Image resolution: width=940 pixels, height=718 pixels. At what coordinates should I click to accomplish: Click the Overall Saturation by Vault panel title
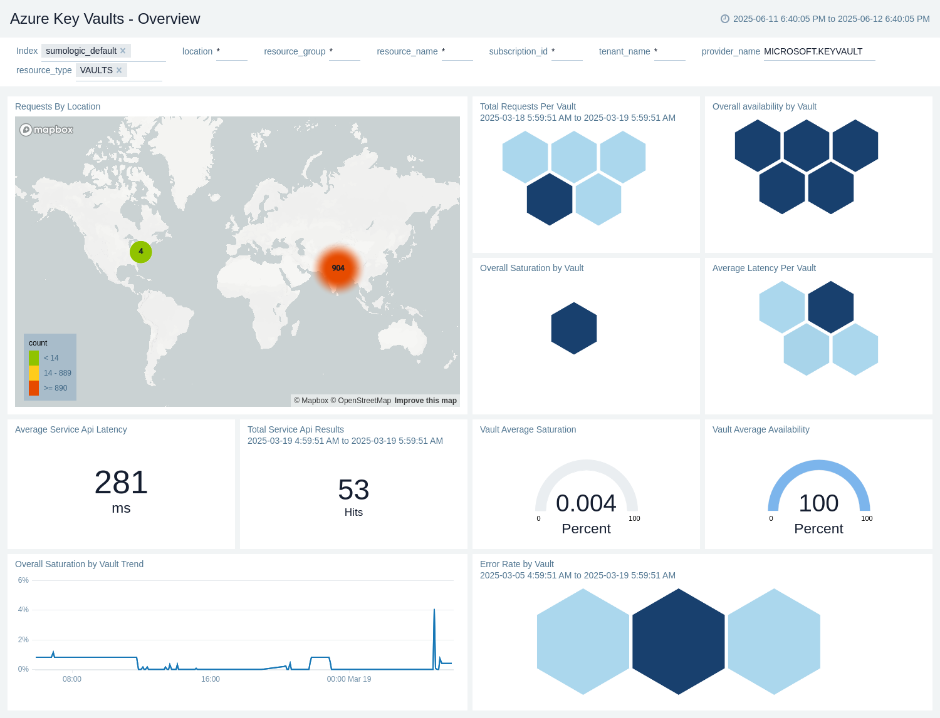(531, 268)
